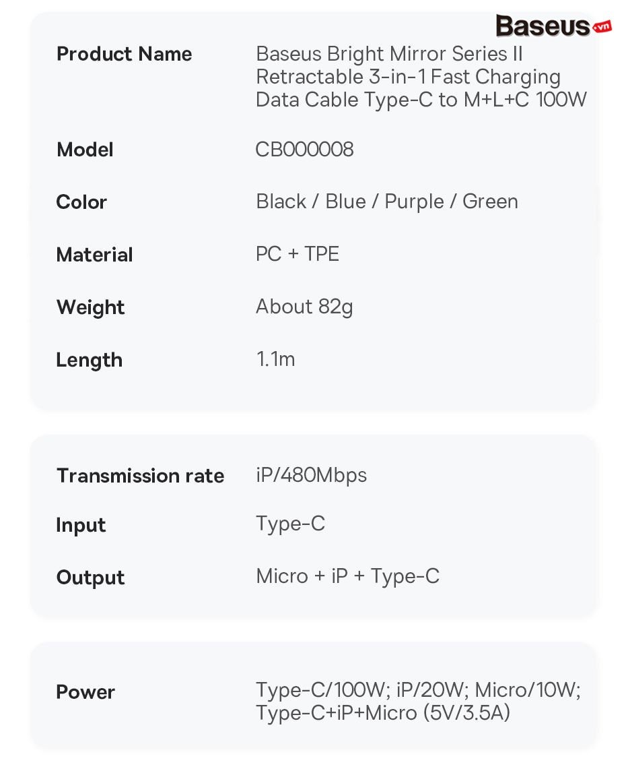The image size is (626, 773).
Task: Click the Material label
Action: [94, 255]
